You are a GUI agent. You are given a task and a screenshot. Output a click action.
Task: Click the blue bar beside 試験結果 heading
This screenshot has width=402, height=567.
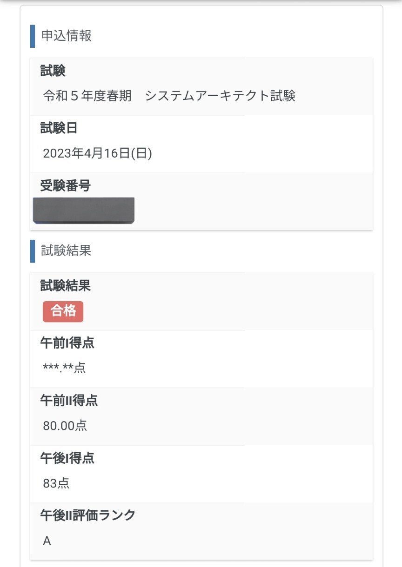tap(33, 251)
